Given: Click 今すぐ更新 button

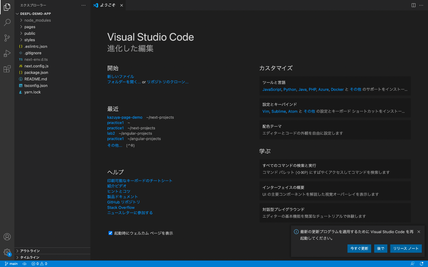Looking at the screenshot, I should tap(359, 248).
